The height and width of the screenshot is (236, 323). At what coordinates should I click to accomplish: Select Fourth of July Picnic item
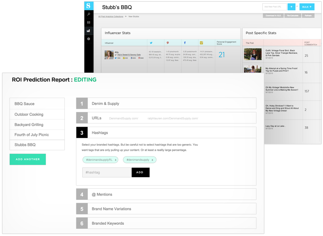click(x=37, y=135)
